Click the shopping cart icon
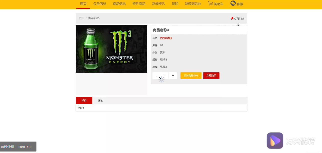 point(210,3)
